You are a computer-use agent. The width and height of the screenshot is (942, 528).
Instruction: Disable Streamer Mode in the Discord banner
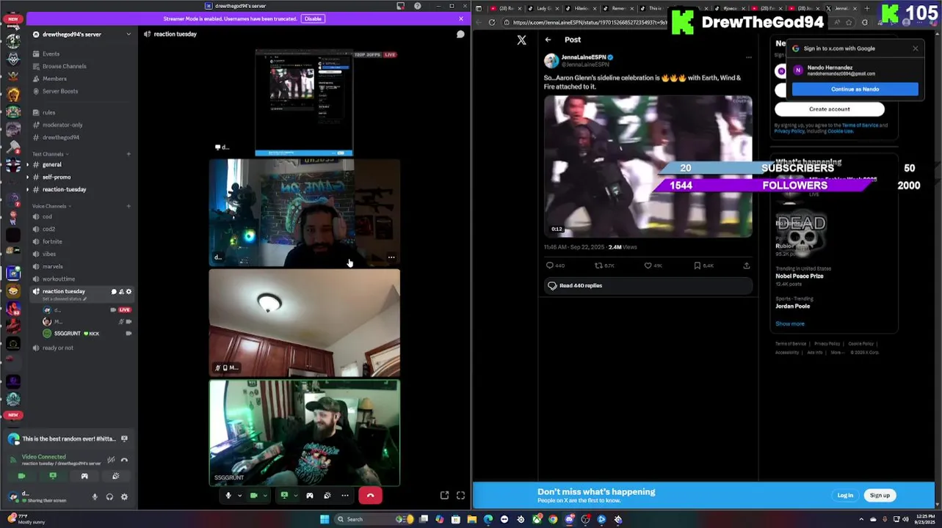313,18
